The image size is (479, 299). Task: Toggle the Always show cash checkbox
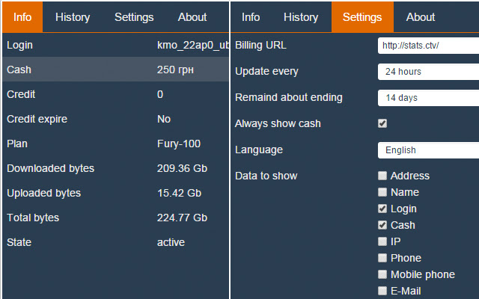382,123
